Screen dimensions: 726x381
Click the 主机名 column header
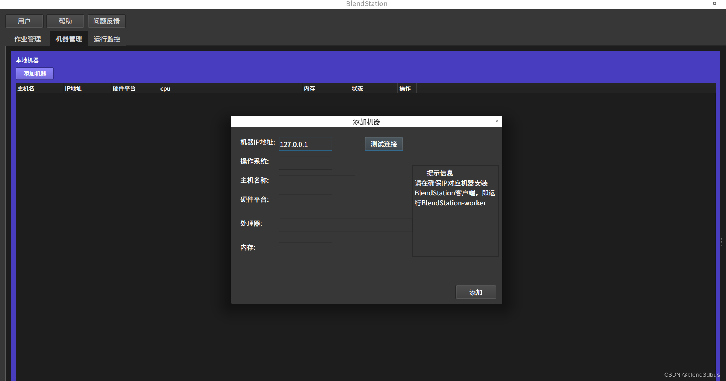pyautogui.click(x=39, y=88)
